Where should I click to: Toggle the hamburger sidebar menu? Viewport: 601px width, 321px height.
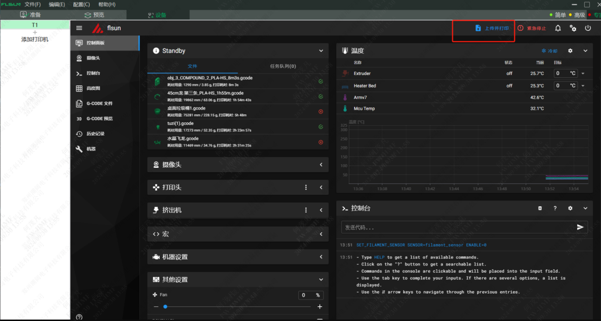79,28
